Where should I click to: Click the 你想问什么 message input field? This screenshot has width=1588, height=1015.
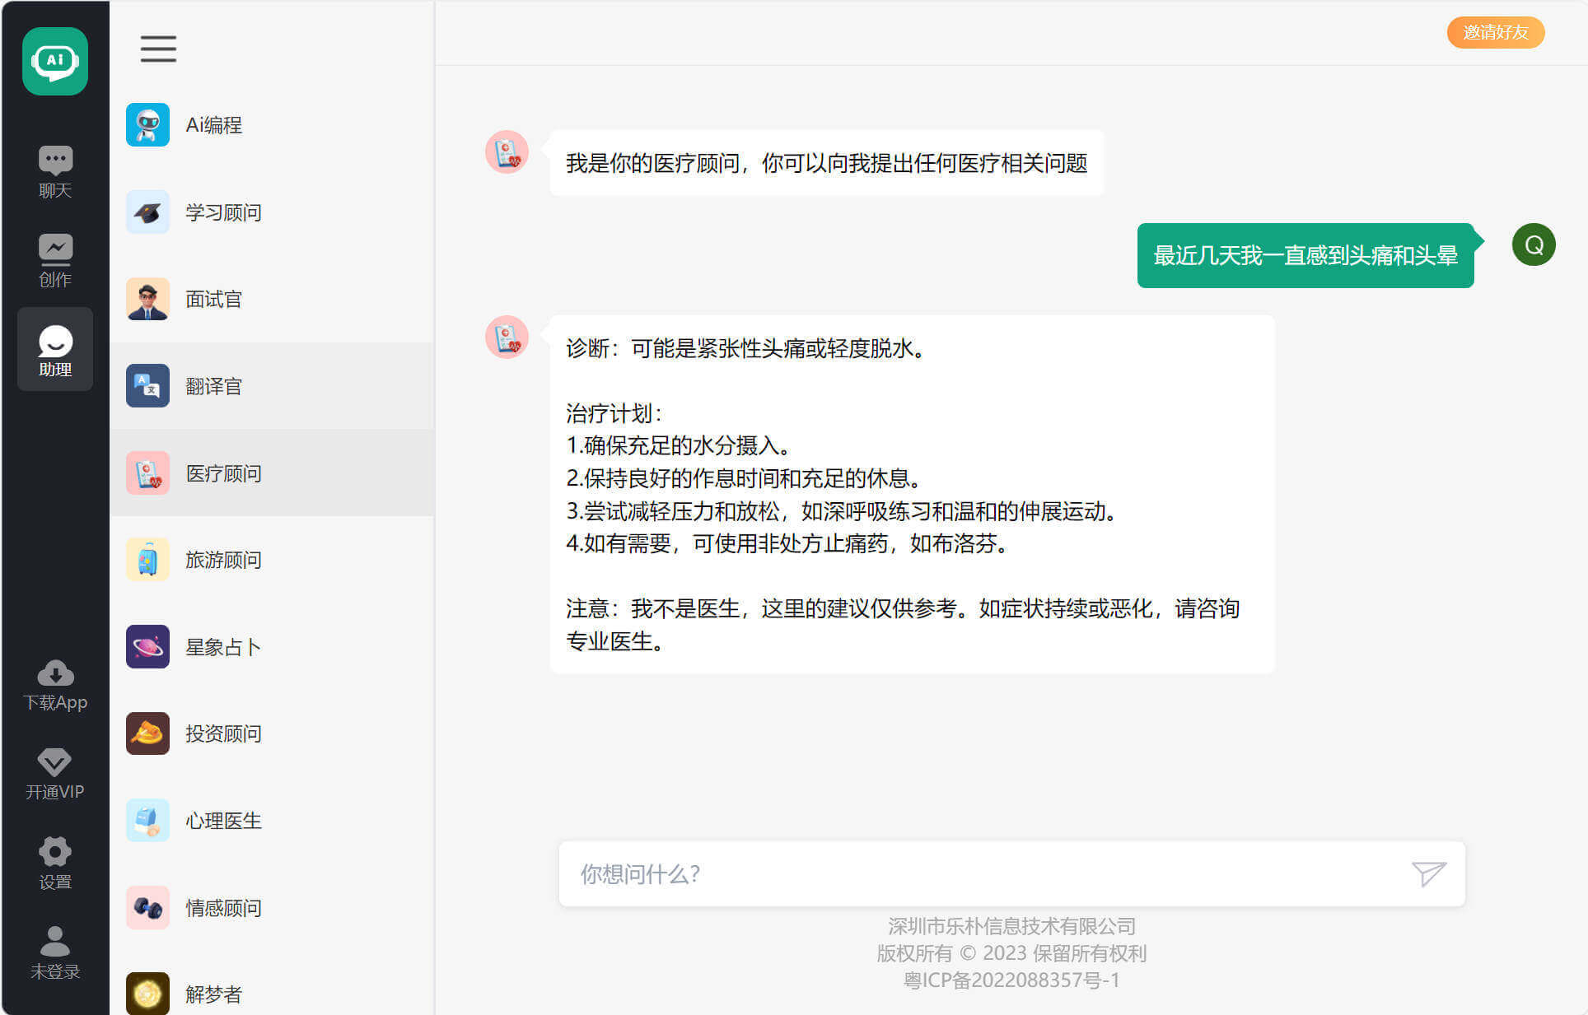[980, 873]
